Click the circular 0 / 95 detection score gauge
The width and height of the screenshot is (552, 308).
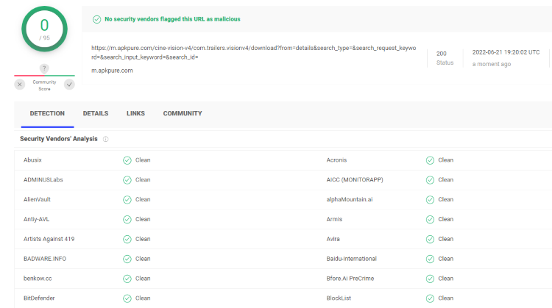coord(44,29)
